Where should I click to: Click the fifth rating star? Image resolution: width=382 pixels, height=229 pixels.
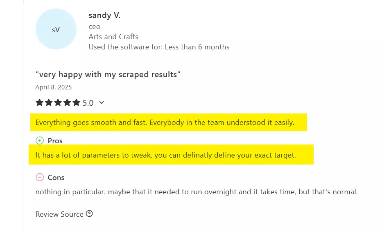pyautogui.click(x=76, y=102)
